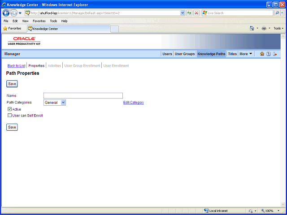
Task: Click the Name text field
Action: coord(83,95)
